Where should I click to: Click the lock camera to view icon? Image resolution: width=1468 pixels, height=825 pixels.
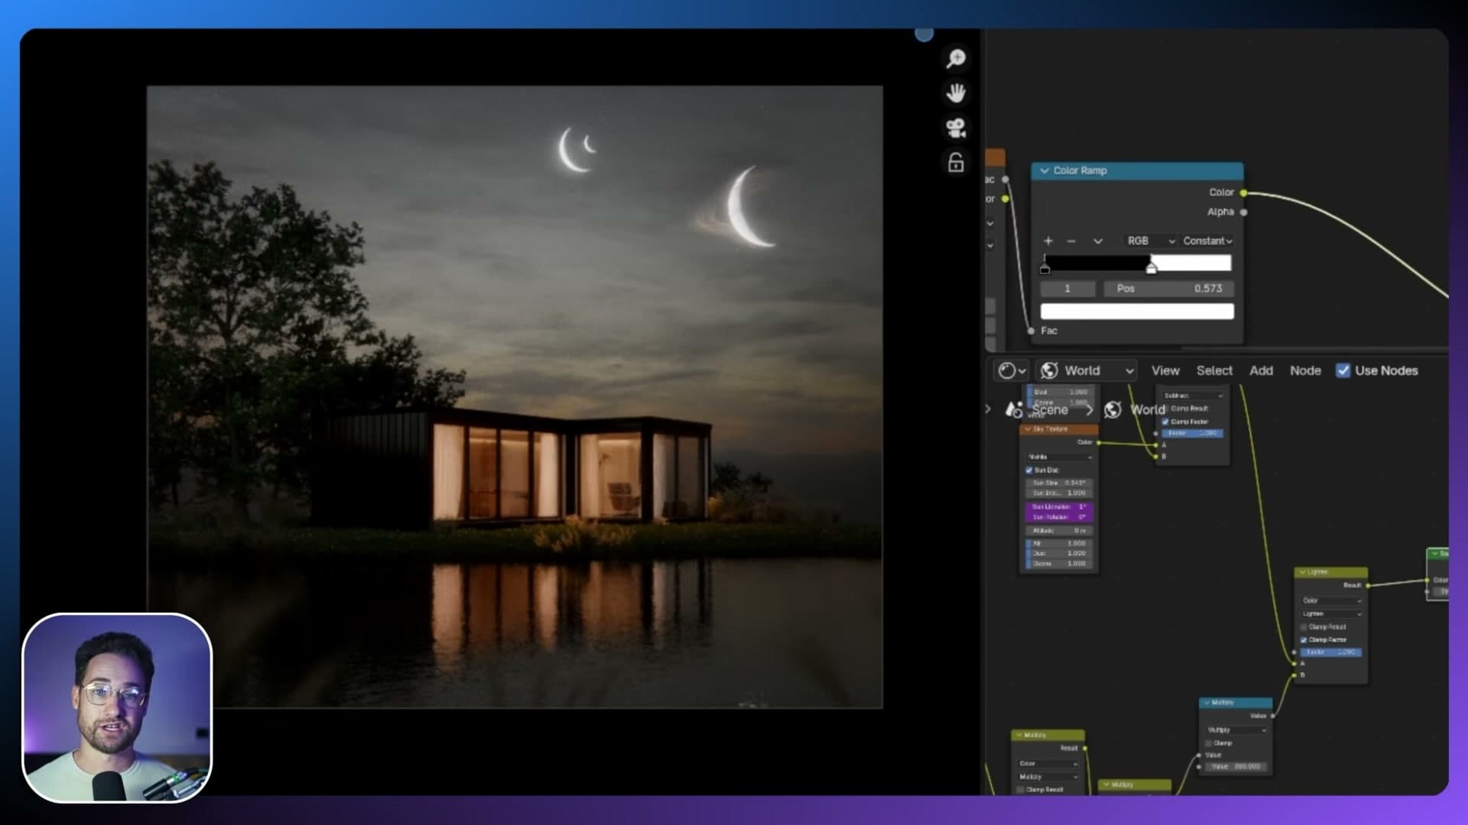[956, 163]
